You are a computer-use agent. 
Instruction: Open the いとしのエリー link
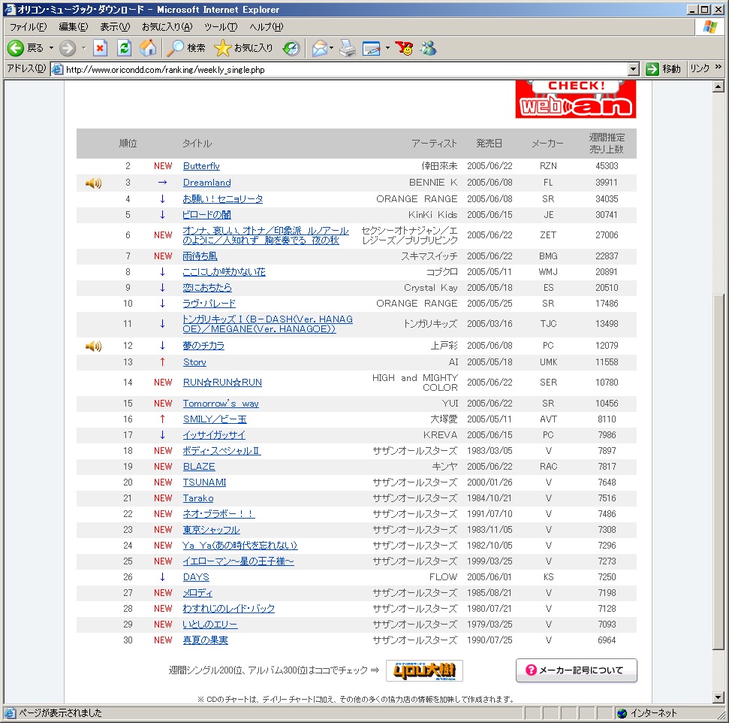[210, 625]
